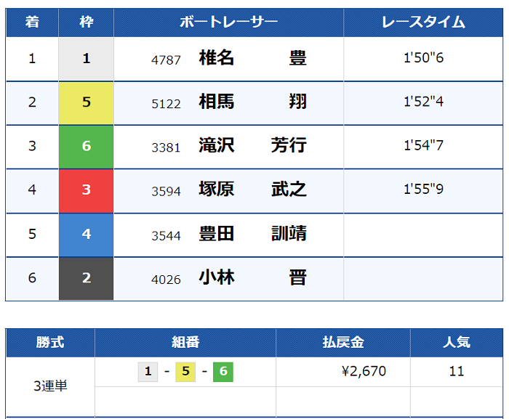Click the green lane 6 badge
509x419 pixels.
[86, 146]
